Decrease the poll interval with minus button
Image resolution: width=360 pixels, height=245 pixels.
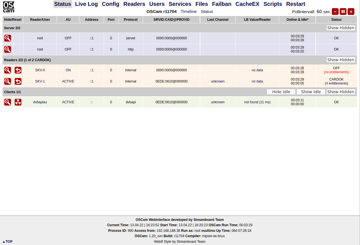point(335,12)
